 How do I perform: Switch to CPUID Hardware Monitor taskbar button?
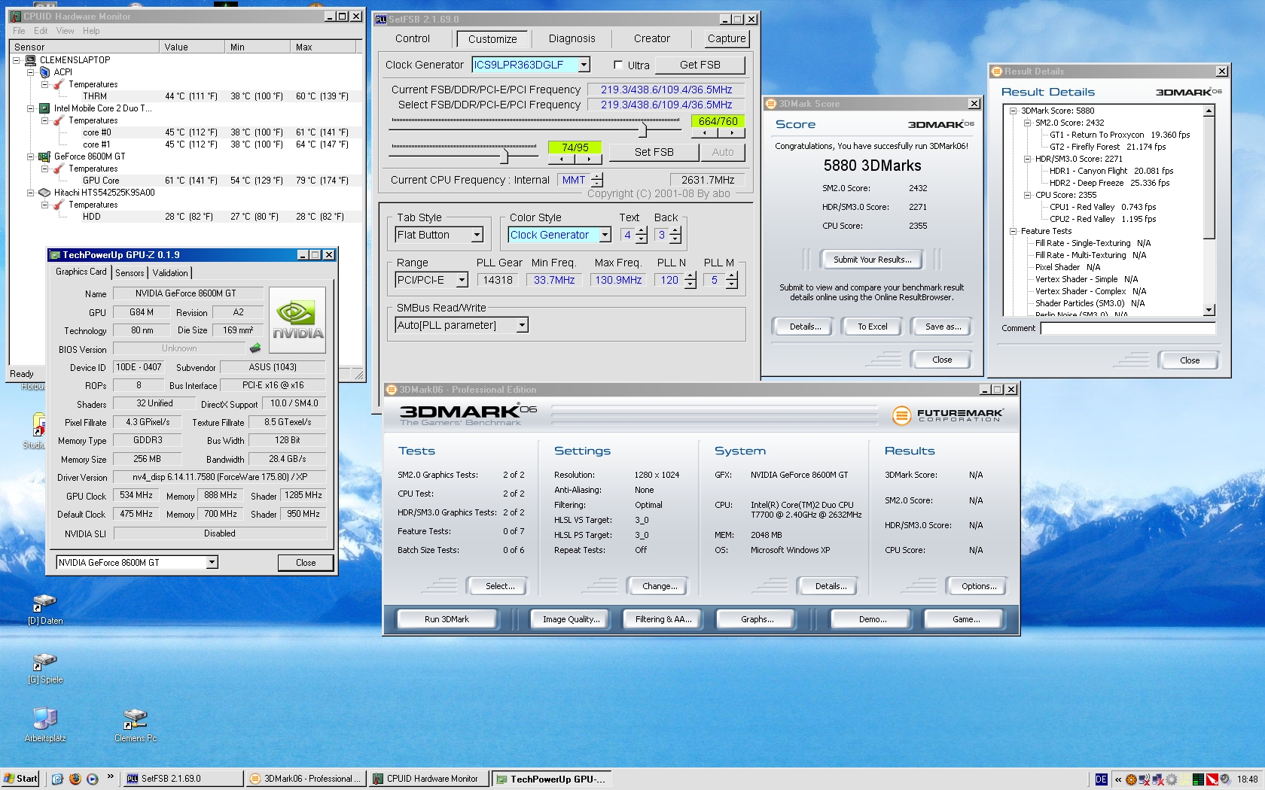click(429, 779)
